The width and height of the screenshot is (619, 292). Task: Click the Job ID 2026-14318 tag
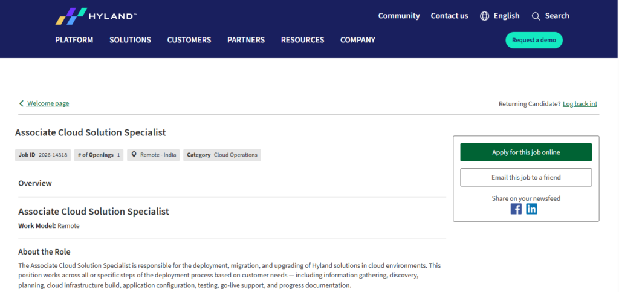(43, 155)
